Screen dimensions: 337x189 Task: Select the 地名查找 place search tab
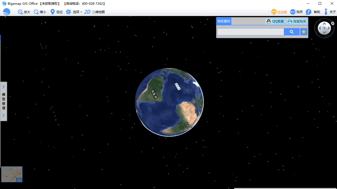point(224,21)
